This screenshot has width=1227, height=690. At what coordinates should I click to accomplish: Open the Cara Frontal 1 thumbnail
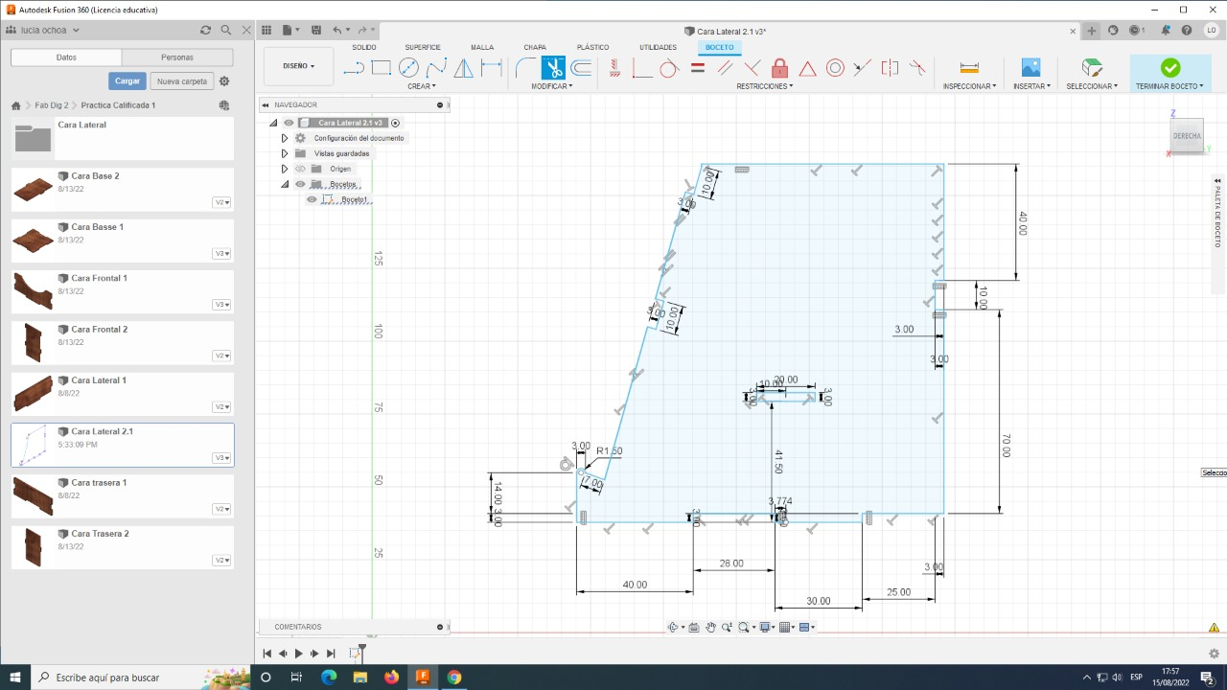coord(33,291)
